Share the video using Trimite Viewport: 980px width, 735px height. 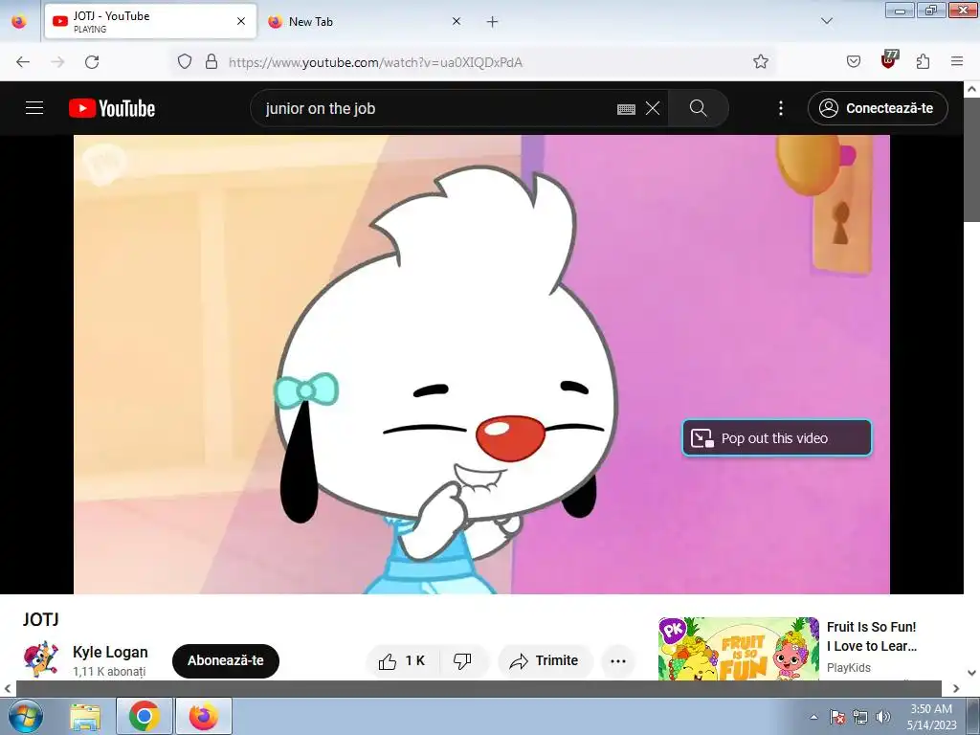tap(545, 660)
